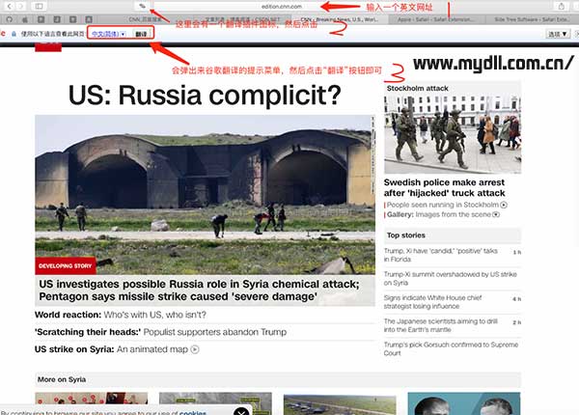Open the airfield aerial thumbnail under More on Syria

[340, 404]
